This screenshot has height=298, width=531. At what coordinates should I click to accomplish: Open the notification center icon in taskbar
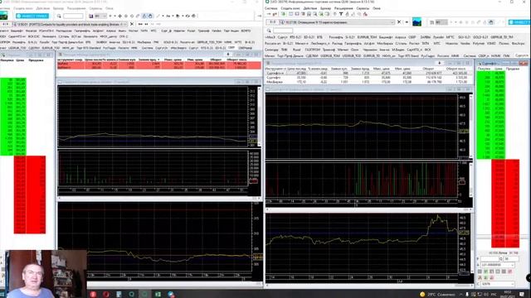[x=523, y=294]
